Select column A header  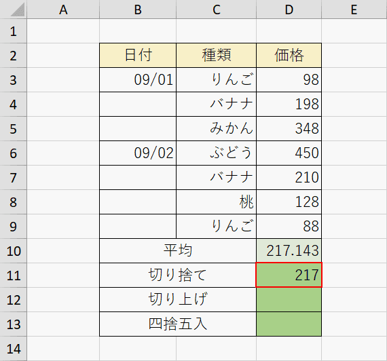(x=63, y=9)
